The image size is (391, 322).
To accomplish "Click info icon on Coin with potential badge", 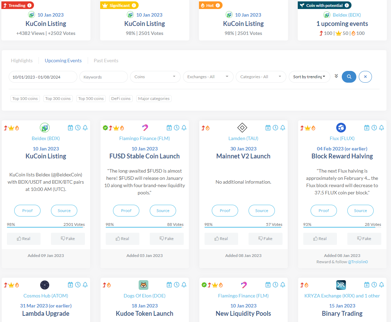I will click(347, 5).
